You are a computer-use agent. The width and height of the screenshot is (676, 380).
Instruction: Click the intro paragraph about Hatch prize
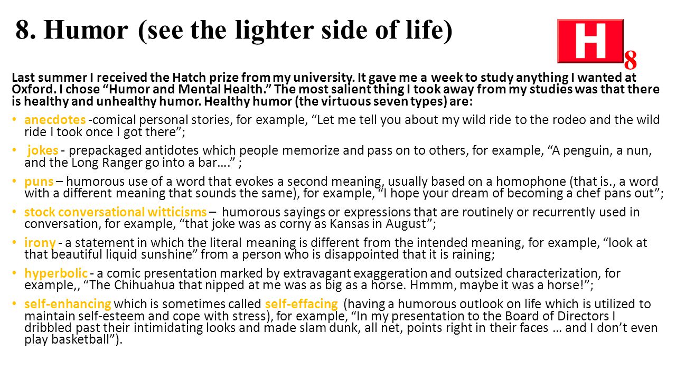(x=335, y=89)
